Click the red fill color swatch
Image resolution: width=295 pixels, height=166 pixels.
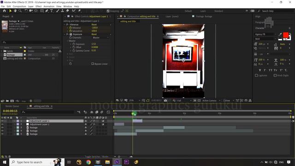286,35
